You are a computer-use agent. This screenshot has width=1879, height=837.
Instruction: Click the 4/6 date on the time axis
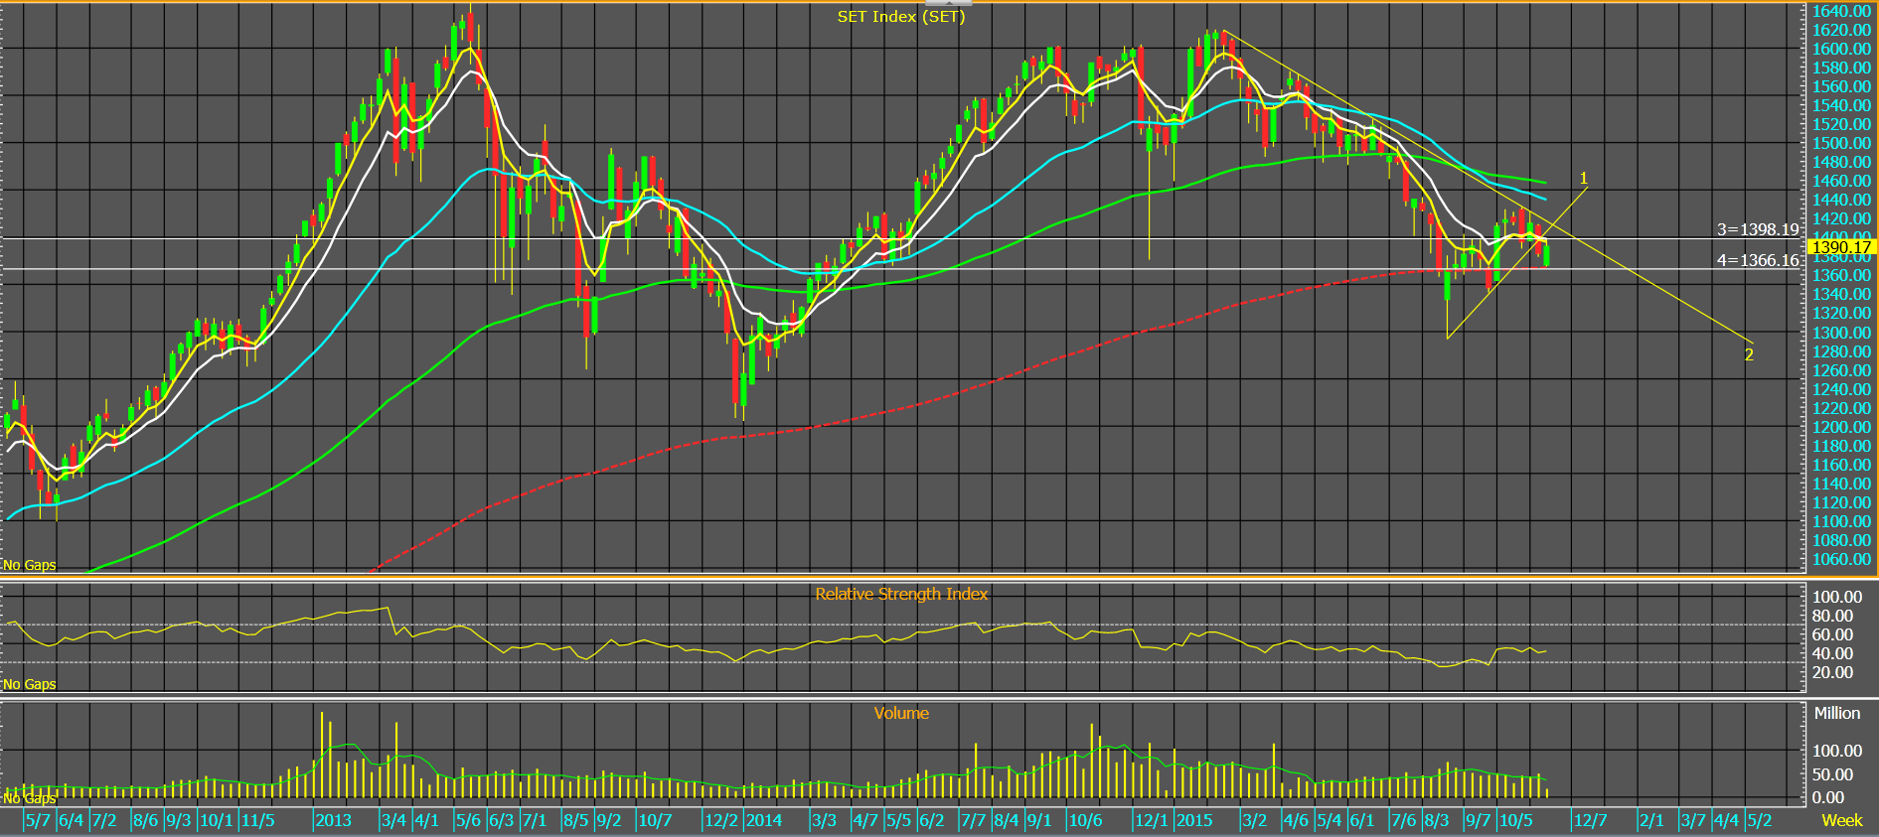coord(1296,820)
